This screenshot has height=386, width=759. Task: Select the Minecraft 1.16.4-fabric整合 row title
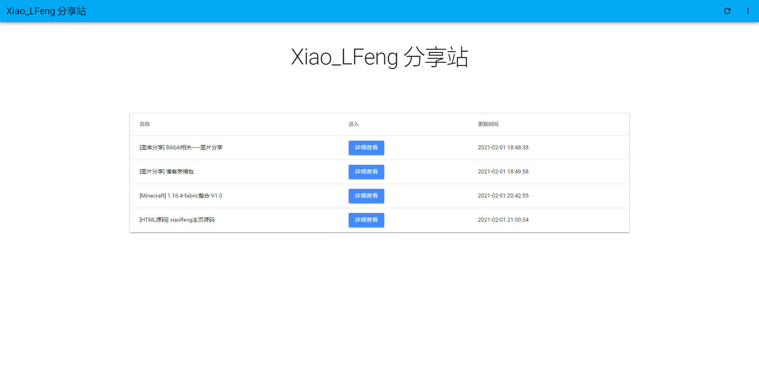pos(180,196)
